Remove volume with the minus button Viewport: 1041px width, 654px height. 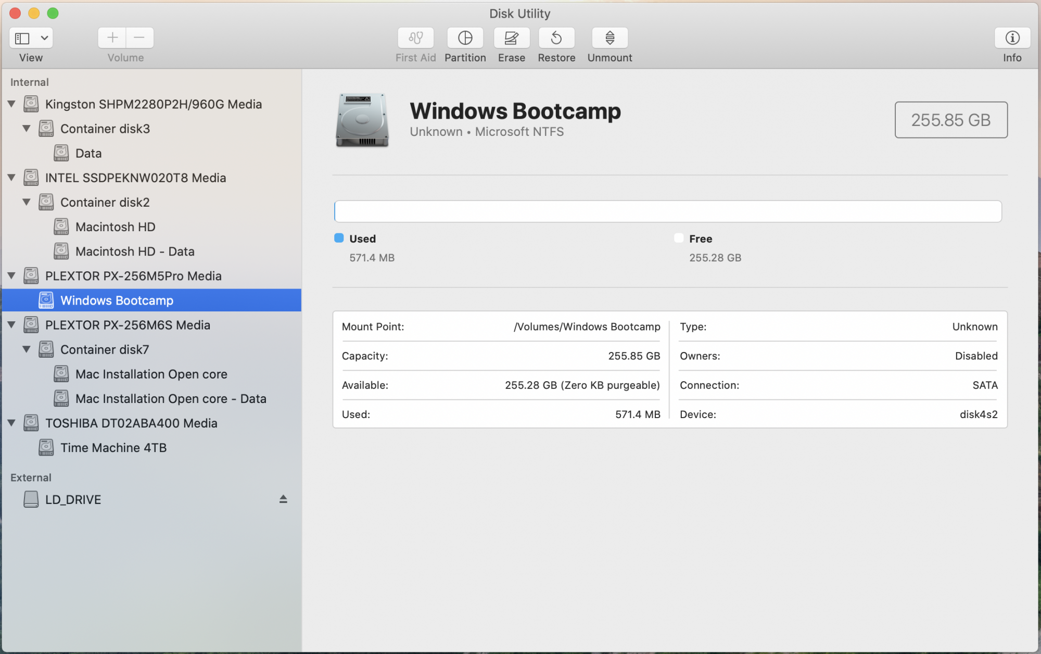click(x=139, y=37)
